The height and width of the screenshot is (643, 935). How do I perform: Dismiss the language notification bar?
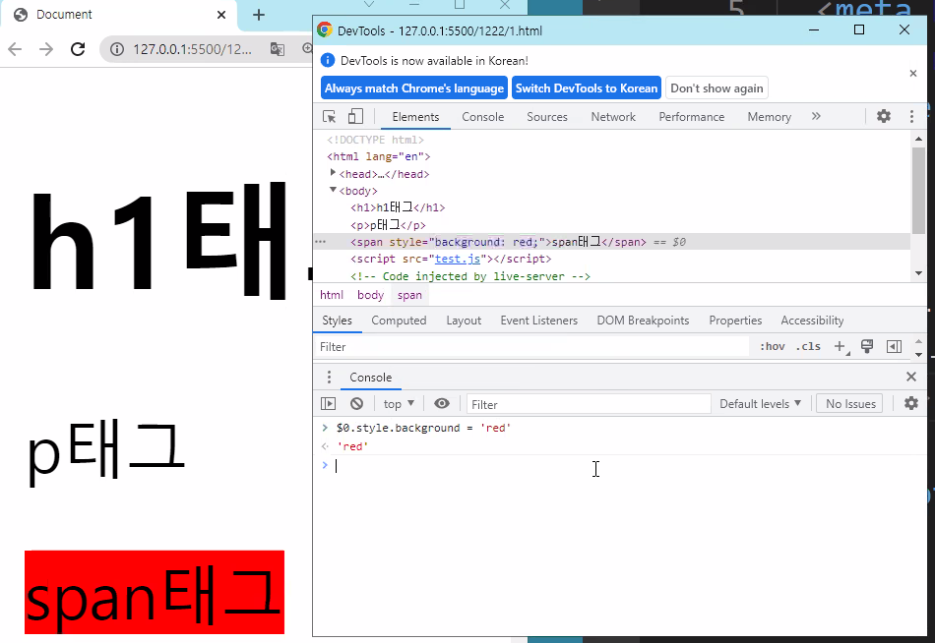[x=913, y=74]
